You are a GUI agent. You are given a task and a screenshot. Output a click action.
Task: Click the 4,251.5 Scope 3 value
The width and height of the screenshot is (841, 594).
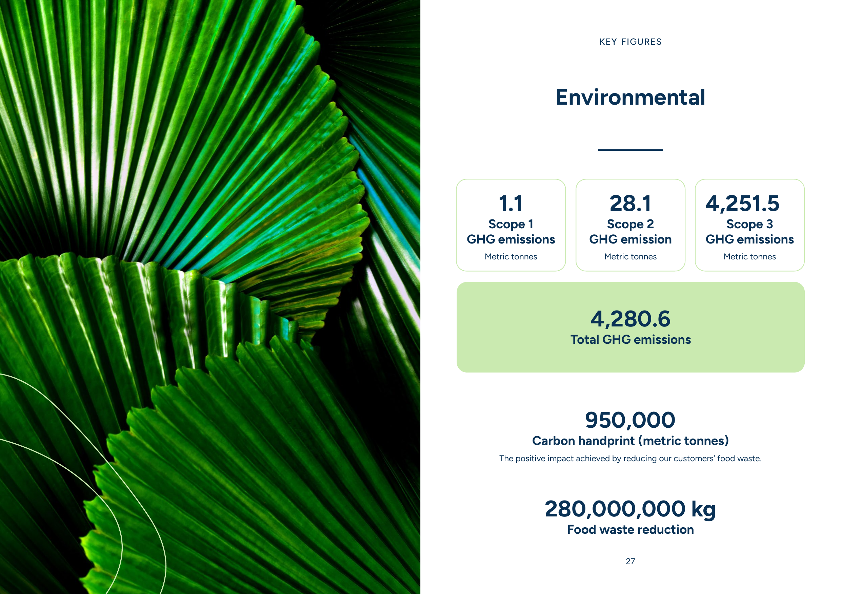742,204
